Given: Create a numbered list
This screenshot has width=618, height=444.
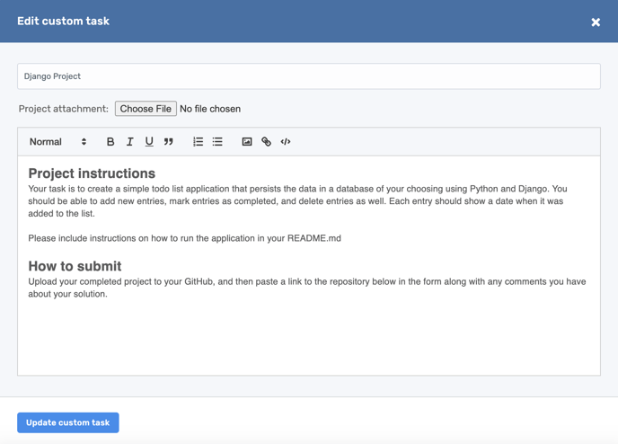Looking at the screenshot, I should tap(198, 142).
